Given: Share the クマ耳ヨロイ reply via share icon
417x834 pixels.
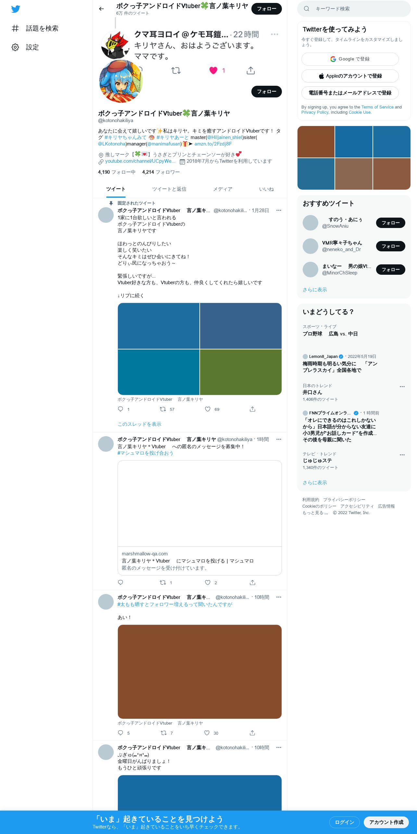Looking at the screenshot, I should pos(251,70).
